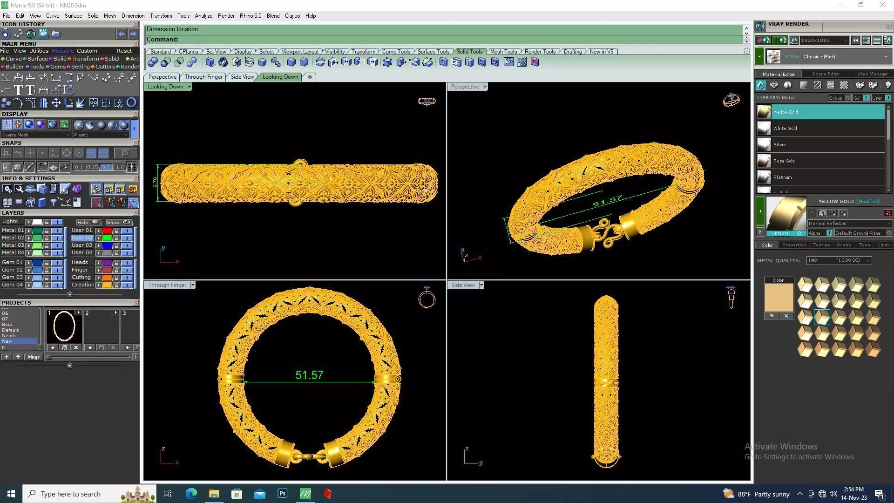This screenshot has height=503, width=894.
Task: Toggle the Group switch in material library
Action: 847,98
